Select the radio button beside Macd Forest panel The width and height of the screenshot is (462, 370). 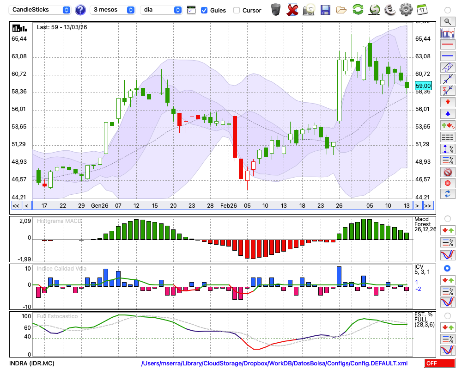447,218
